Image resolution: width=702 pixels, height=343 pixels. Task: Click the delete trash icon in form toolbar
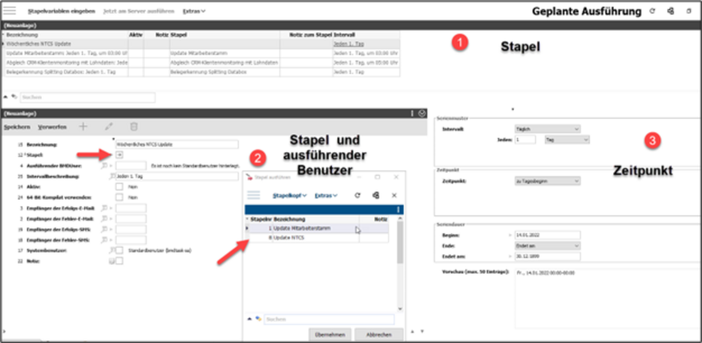click(x=133, y=127)
